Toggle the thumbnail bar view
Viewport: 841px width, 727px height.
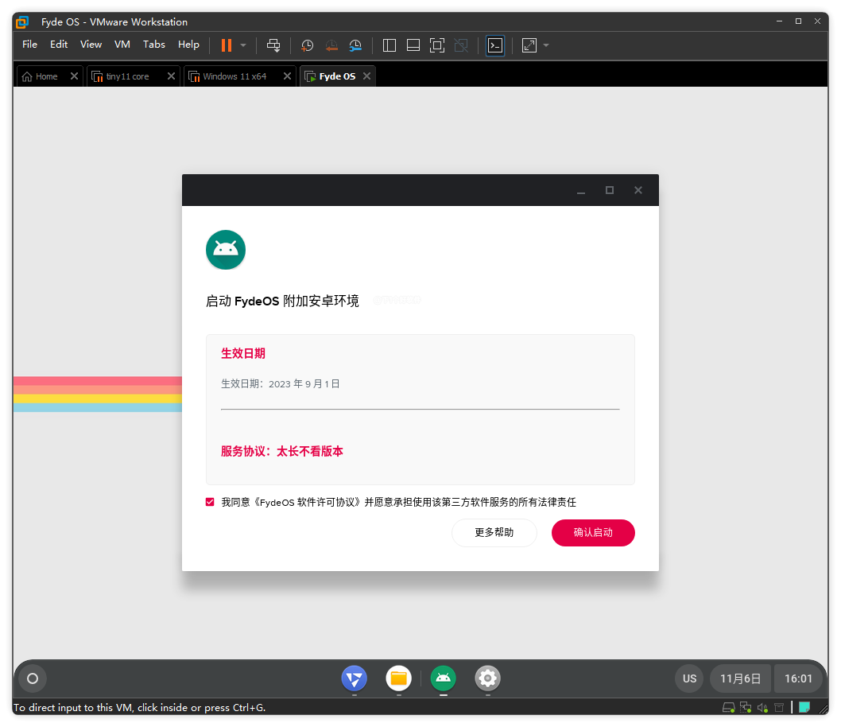[413, 45]
